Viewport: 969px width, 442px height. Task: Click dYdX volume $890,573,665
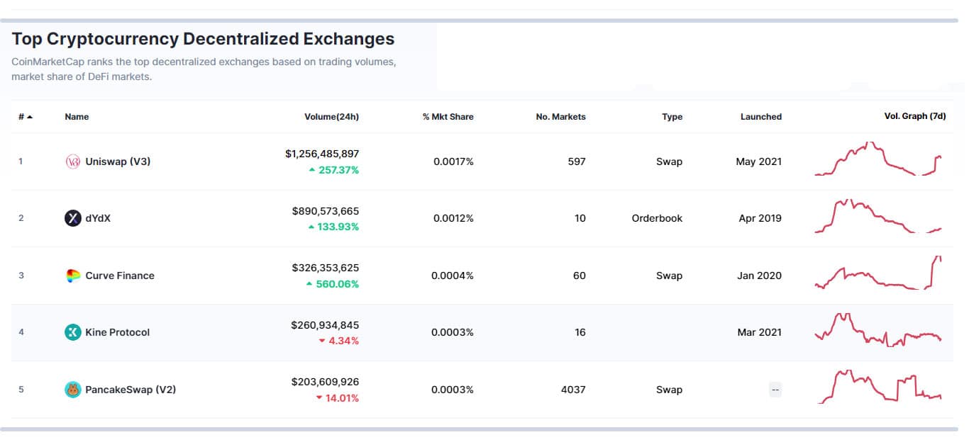tap(326, 211)
